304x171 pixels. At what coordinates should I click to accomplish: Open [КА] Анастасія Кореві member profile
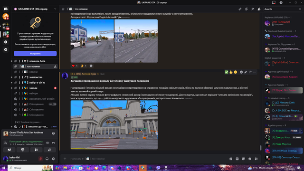(283, 77)
